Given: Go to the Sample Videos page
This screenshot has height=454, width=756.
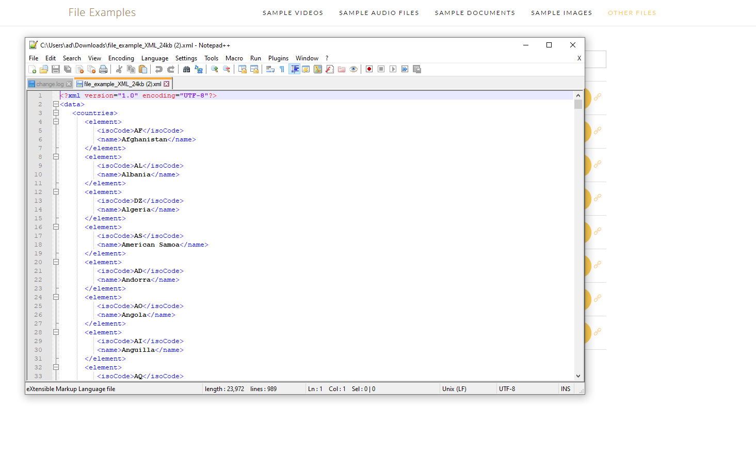Looking at the screenshot, I should [293, 13].
